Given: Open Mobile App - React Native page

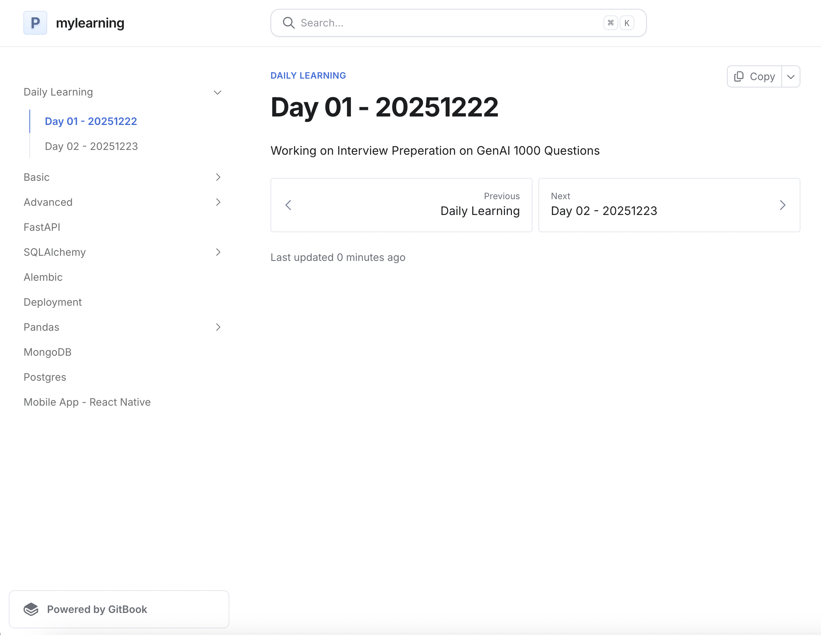Looking at the screenshot, I should [x=87, y=402].
